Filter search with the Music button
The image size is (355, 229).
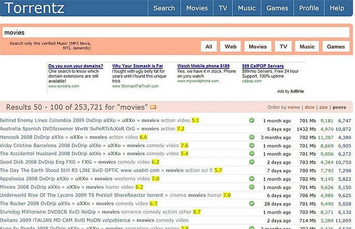coord(307,47)
